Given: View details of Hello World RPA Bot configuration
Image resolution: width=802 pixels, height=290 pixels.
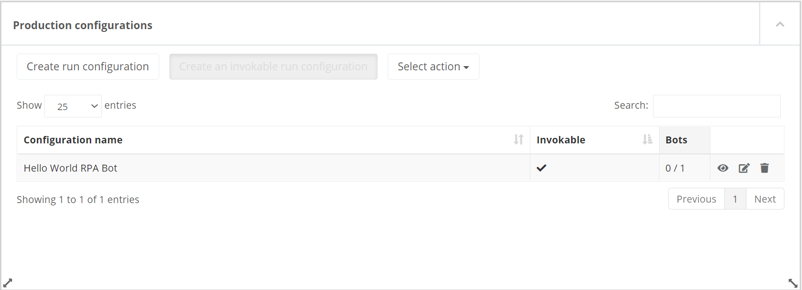Looking at the screenshot, I should coord(723,168).
